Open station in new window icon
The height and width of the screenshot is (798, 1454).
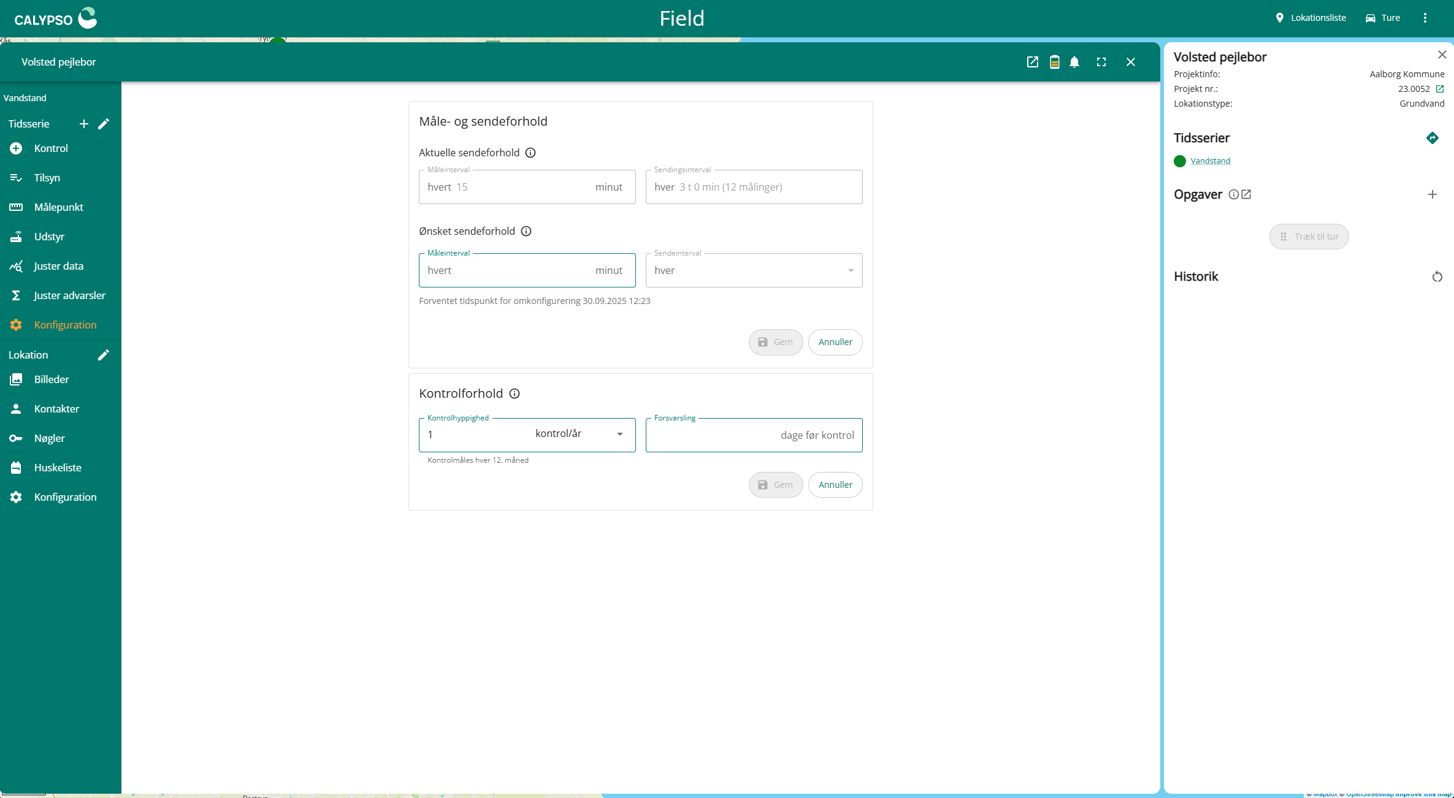coord(1033,62)
